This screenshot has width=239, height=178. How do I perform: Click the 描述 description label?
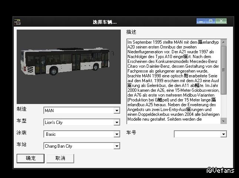[131, 32]
